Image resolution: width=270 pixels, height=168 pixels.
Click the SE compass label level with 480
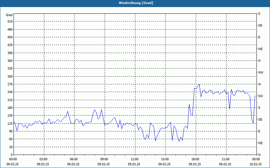[260, 26]
